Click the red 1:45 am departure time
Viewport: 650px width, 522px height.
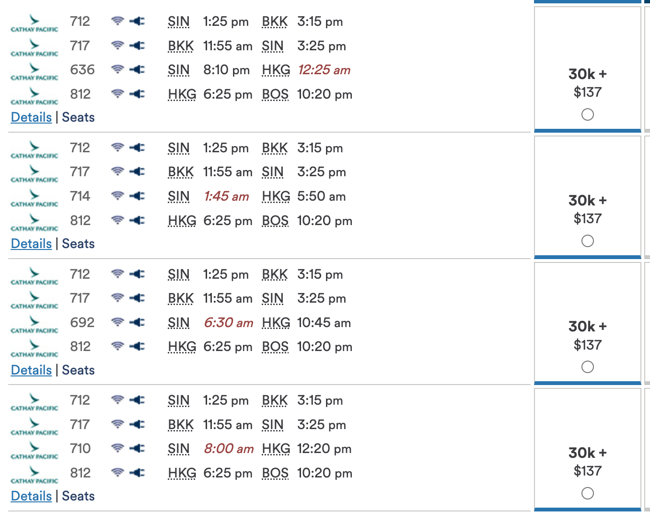click(x=226, y=196)
